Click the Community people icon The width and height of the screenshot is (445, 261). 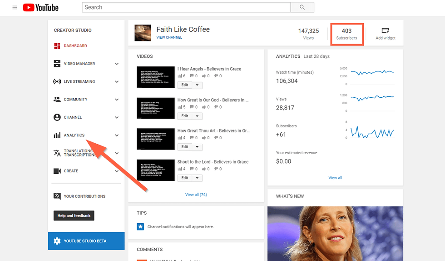click(x=57, y=99)
